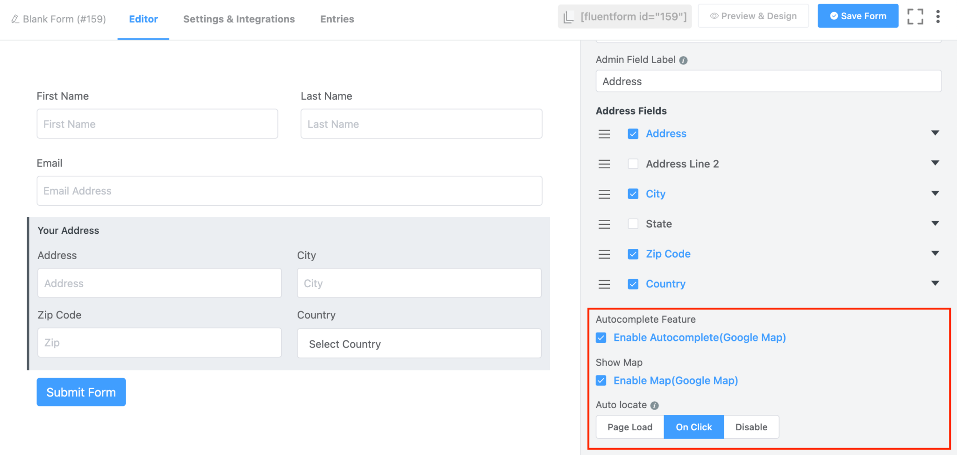Enable the Address Line 2 checkbox

633,164
